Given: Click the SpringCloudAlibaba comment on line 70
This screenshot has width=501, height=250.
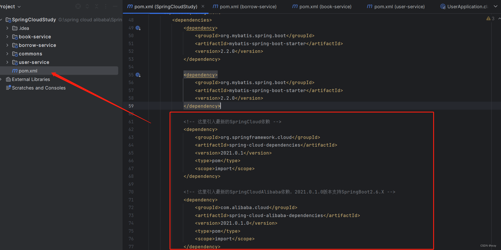Looking at the screenshot, I should pos(289,192).
